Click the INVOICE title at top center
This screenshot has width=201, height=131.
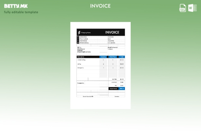[100, 6]
